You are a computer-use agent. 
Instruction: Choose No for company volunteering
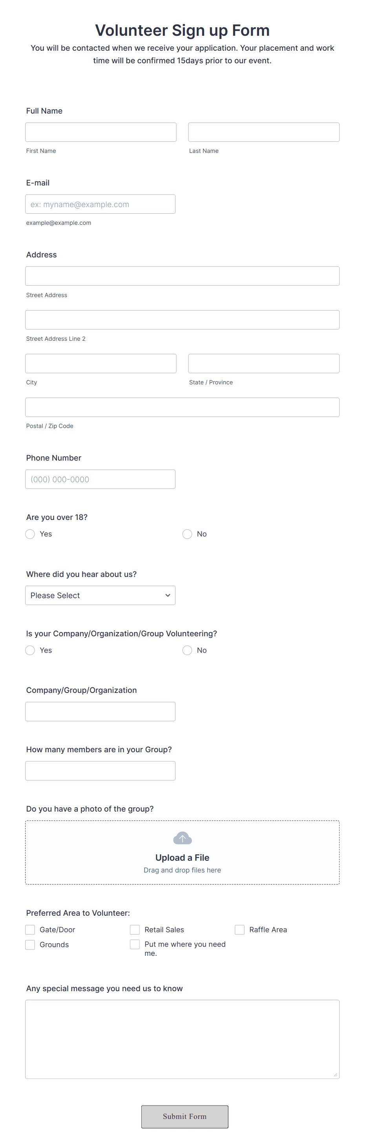coord(187,650)
